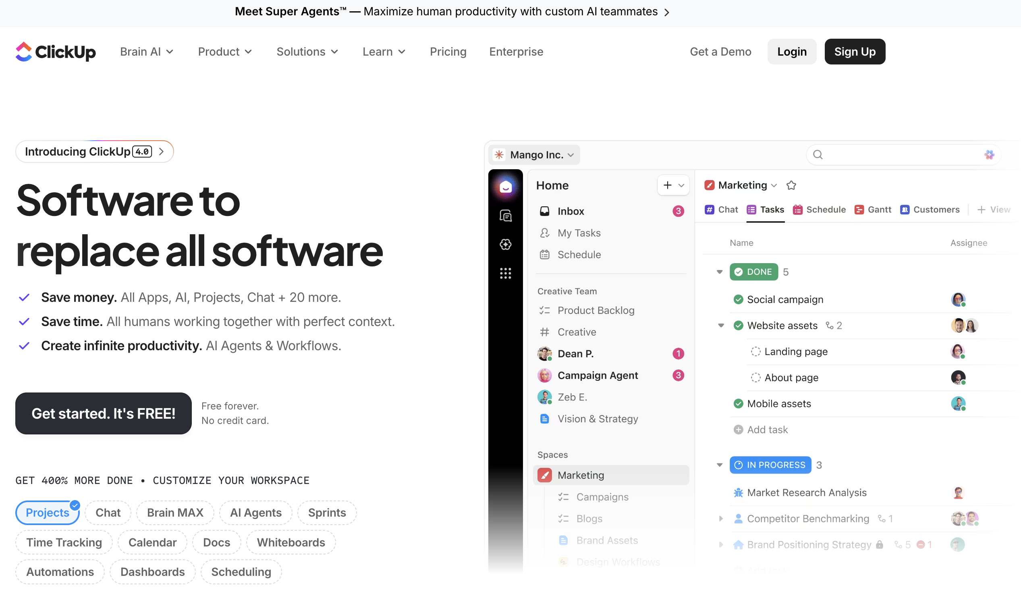Open the apps grid icon in sidebar
This screenshot has width=1021, height=596.
[505, 274]
